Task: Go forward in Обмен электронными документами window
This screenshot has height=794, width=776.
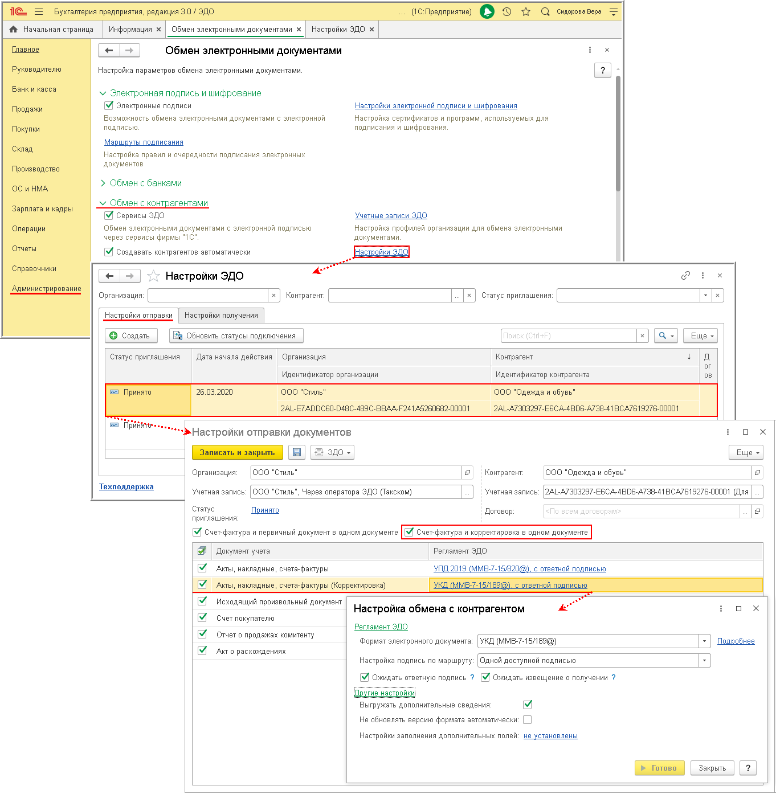Action: click(x=129, y=51)
